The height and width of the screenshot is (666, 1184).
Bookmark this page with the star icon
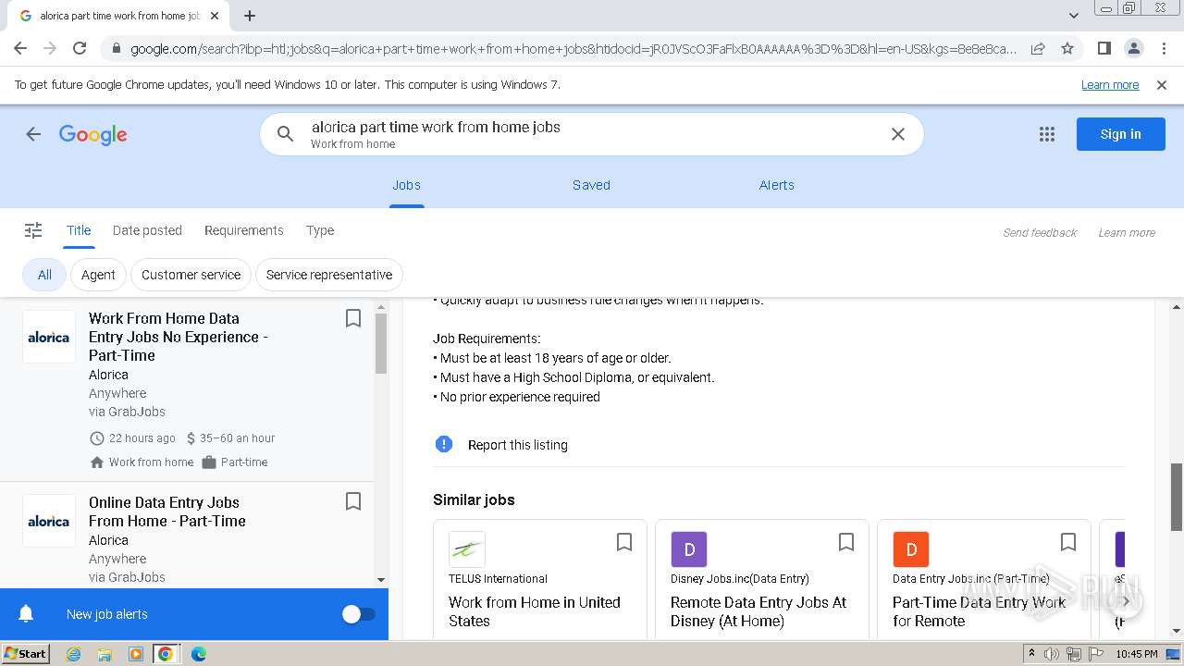1067,48
